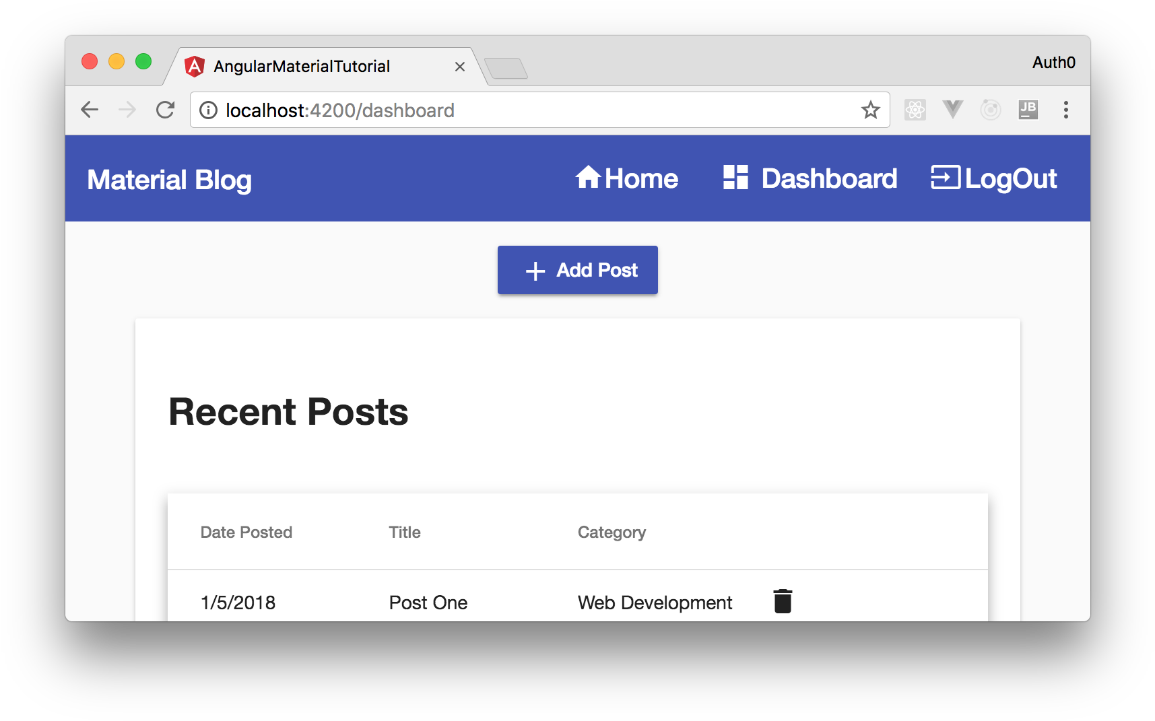Click the Angular logo favicon on the tab
The image size is (1155, 721).
click(x=195, y=66)
